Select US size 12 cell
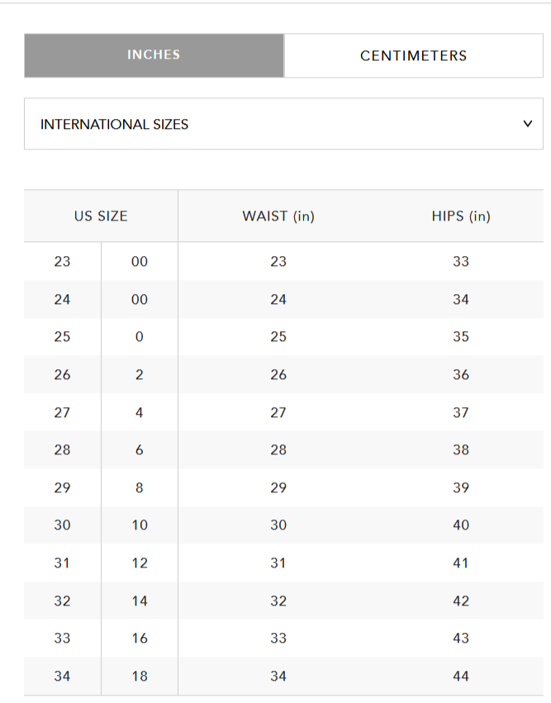This screenshot has width=551, height=703. click(139, 563)
